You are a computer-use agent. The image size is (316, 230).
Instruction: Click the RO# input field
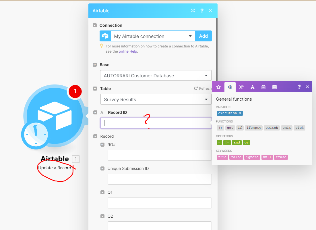click(x=160, y=155)
